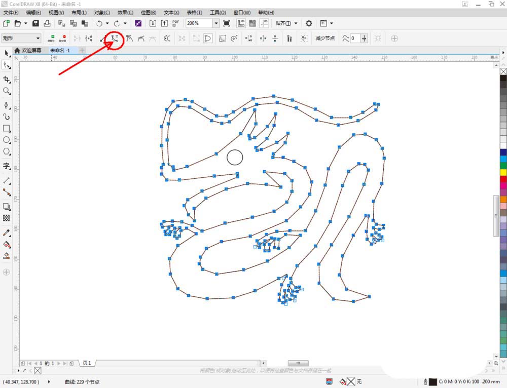The height and width of the screenshot is (388, 507).
Task: Click the Cut icon in standard toolbar
Action: (61, 23)
